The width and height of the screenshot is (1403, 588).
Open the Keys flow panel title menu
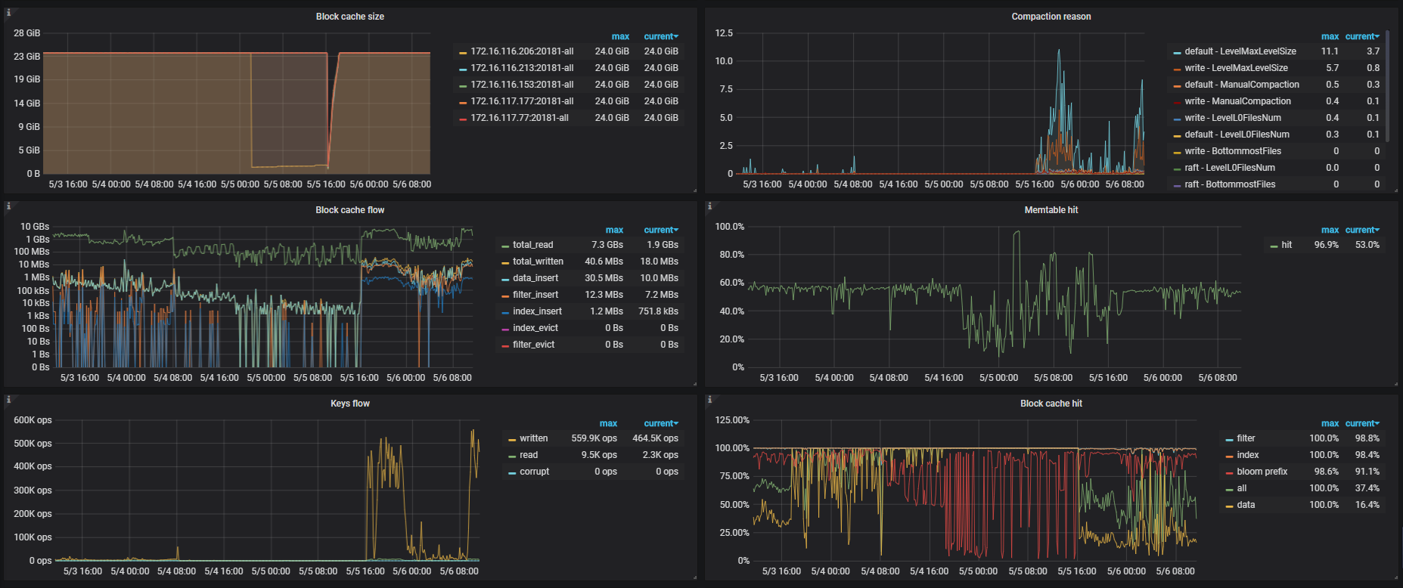coord(349,404)
